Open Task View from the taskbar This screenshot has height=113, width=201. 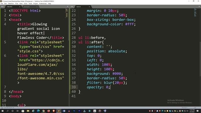coord(18,111)
